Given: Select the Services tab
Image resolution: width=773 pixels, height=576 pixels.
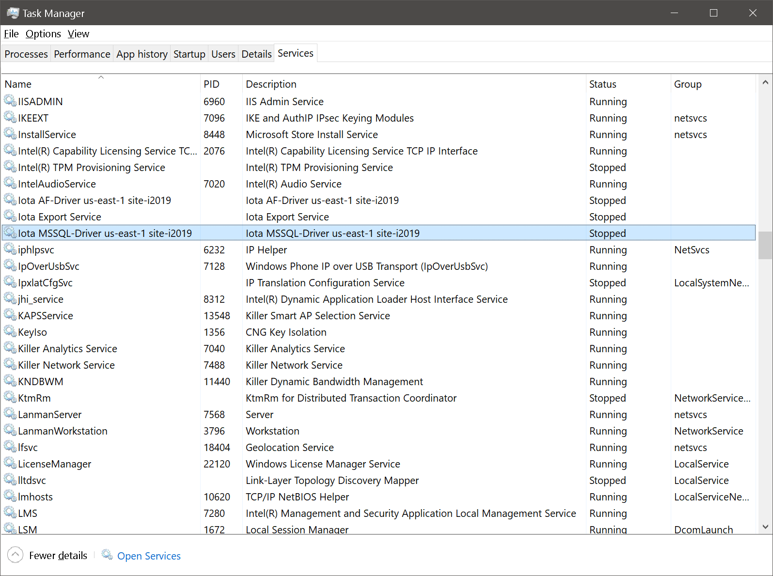Looking at the screenshot, I should [x=296, y=53].
